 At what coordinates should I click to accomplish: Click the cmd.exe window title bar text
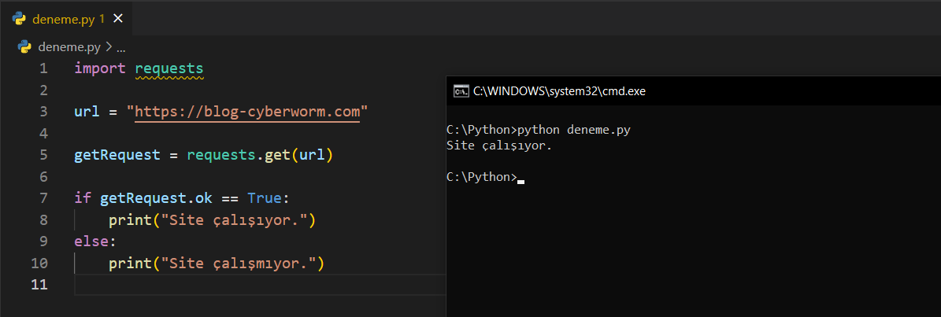[559, 91]
